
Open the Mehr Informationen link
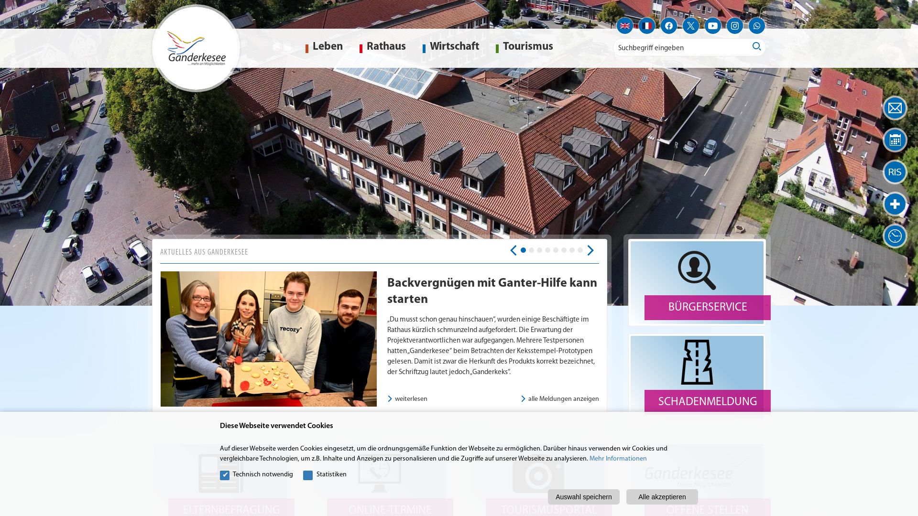[x=618, y=459]
